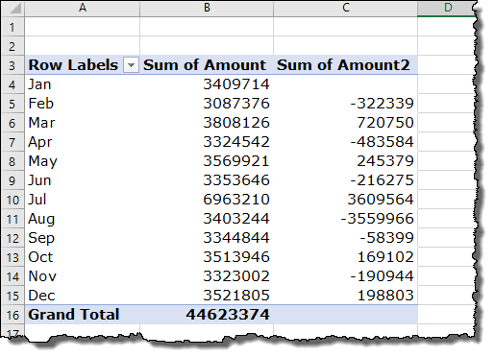Image resolution: width=494 pixels, height=357 pixels.
Task: Click the cell with value 3403244
Action: pos(207,219)
